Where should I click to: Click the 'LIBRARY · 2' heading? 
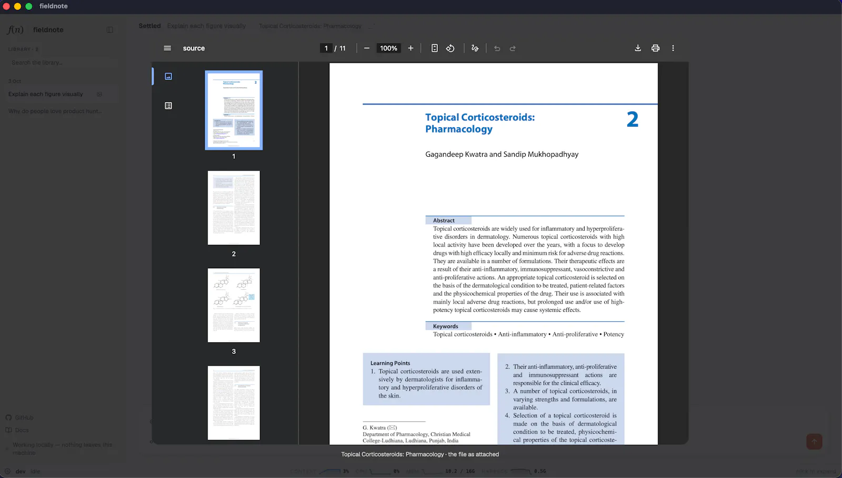23,49
